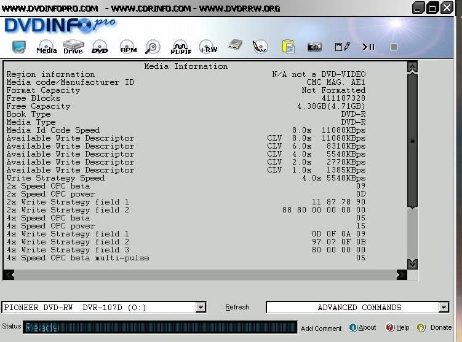Open the drive selection dropdown arrow
This screenshot has height=342, width=462.
click(x=201, y=308)
